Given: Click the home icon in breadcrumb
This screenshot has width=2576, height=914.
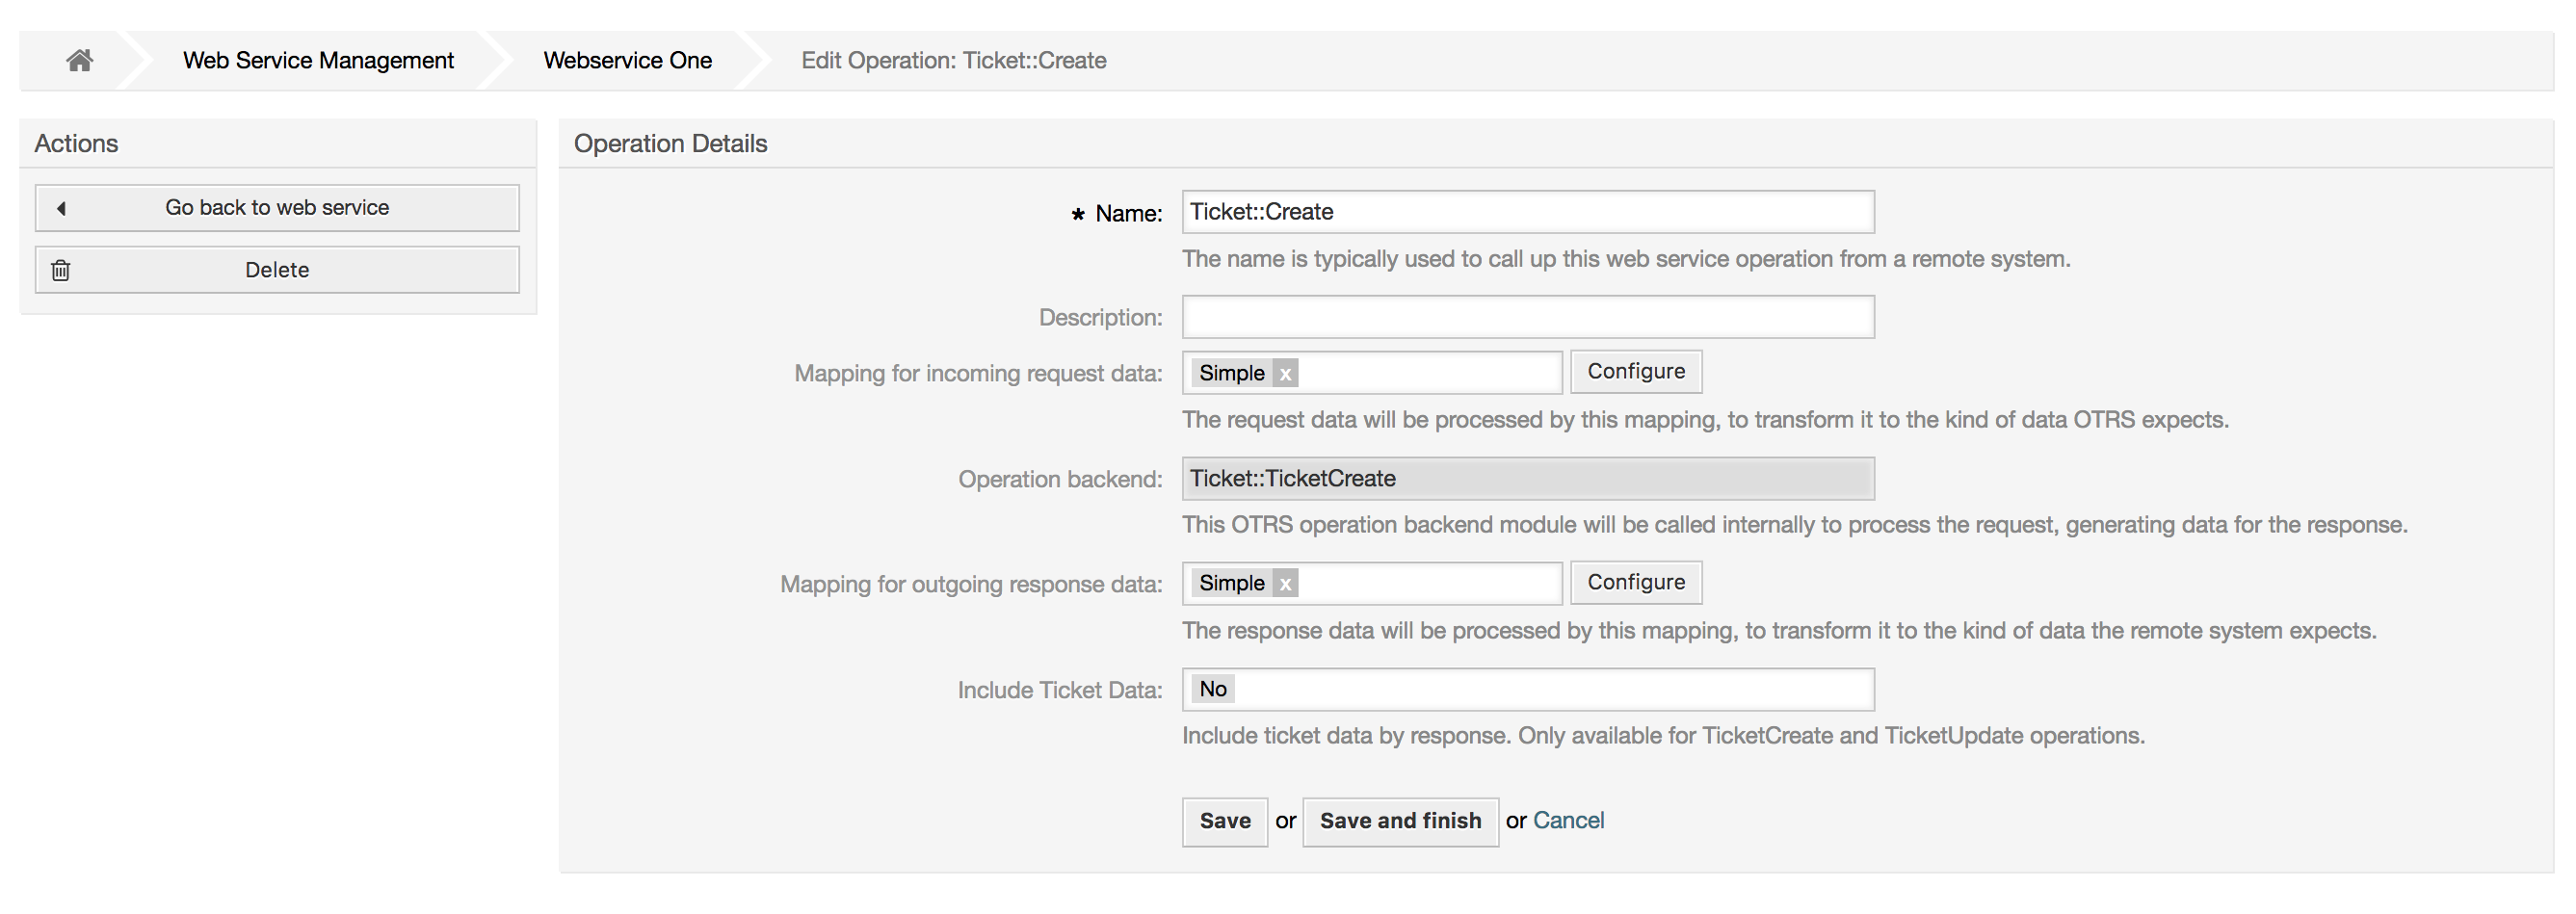Looking at the screenshot, I should 80,60.
